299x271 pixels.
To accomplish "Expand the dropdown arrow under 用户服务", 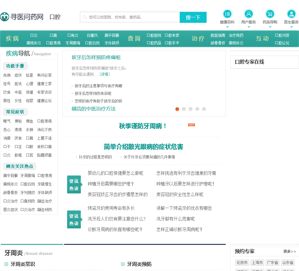I will pyautogui.click(x=249, y=27).
